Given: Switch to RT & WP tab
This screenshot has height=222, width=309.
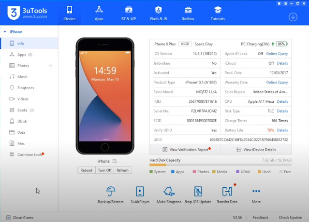Looking at the screenshot, I should [129, 14].
